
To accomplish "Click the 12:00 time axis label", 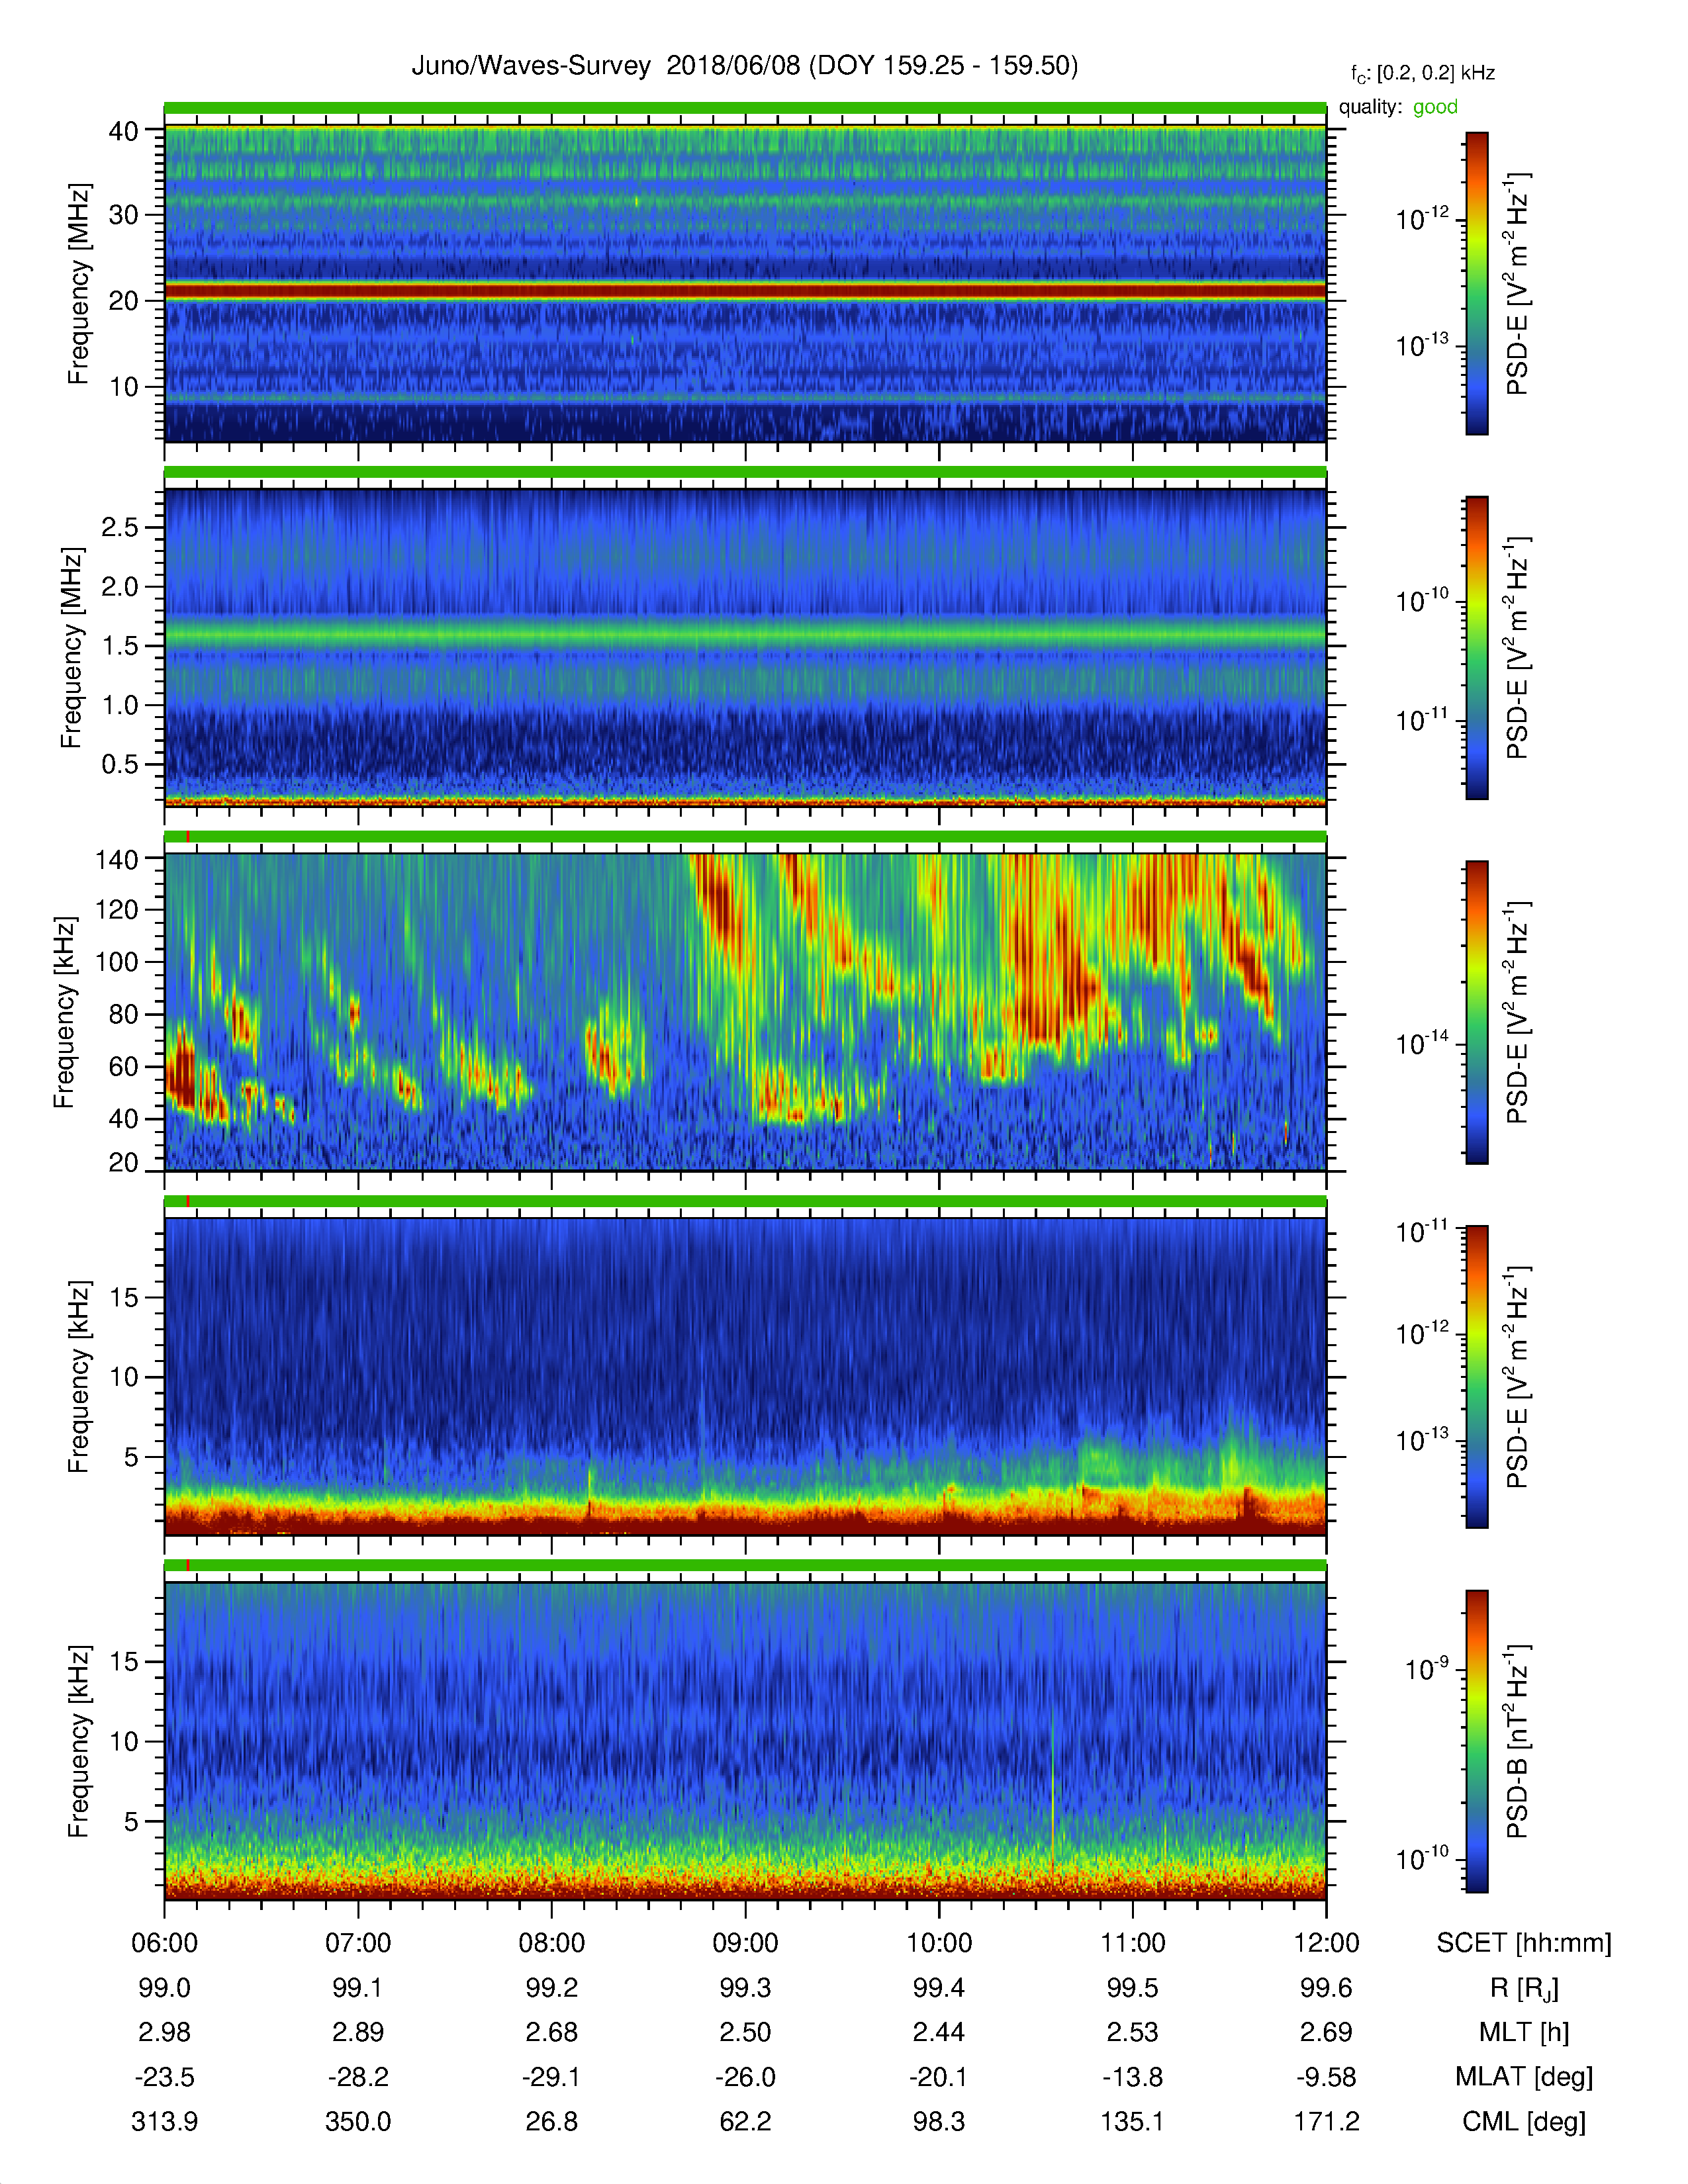I will 1326,1943.
